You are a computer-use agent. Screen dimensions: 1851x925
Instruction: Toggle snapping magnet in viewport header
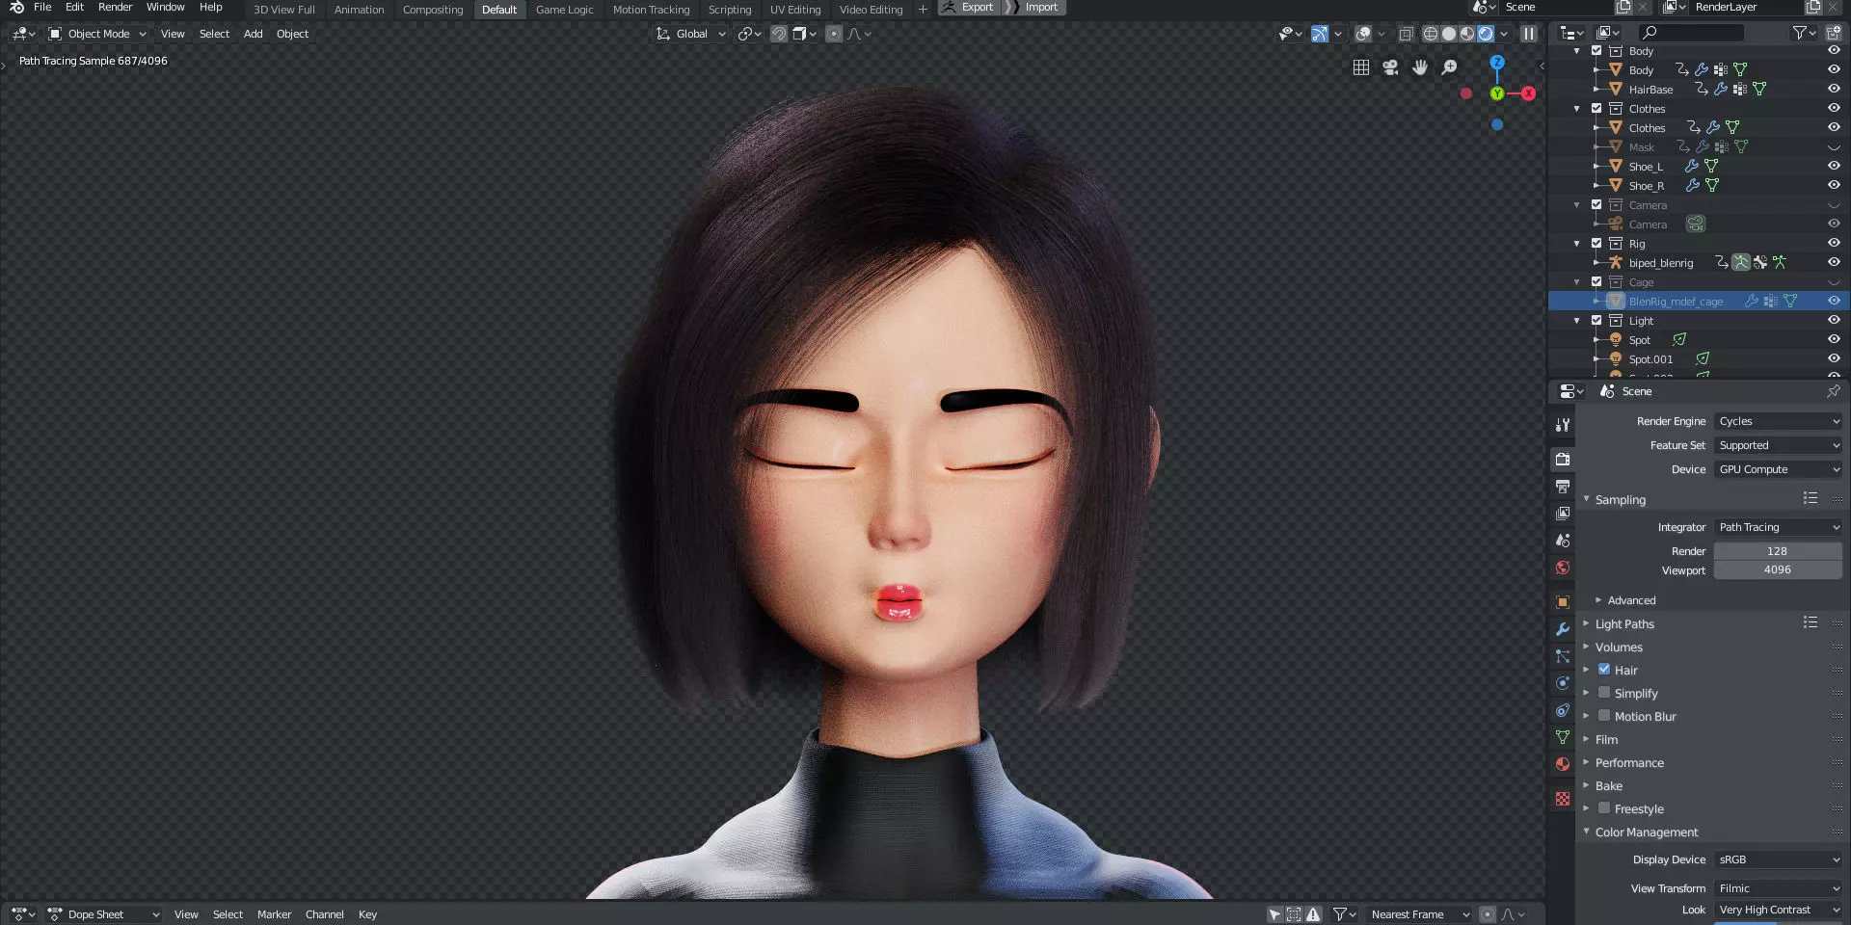[x=779, y=34]
